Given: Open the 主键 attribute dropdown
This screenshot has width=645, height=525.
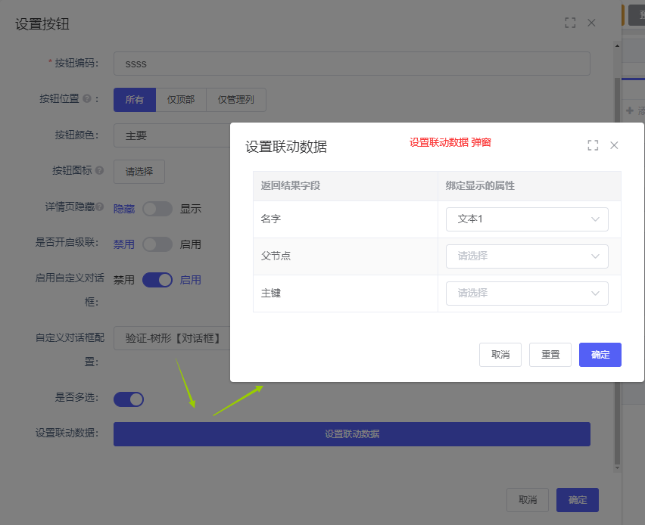Looking at the screenshot, I should click(x=527, y=294).
